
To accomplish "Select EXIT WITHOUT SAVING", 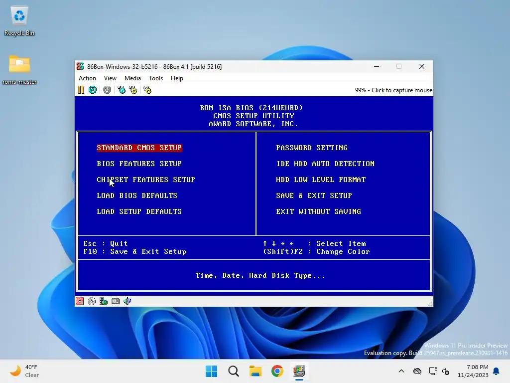I will (319, 211).
